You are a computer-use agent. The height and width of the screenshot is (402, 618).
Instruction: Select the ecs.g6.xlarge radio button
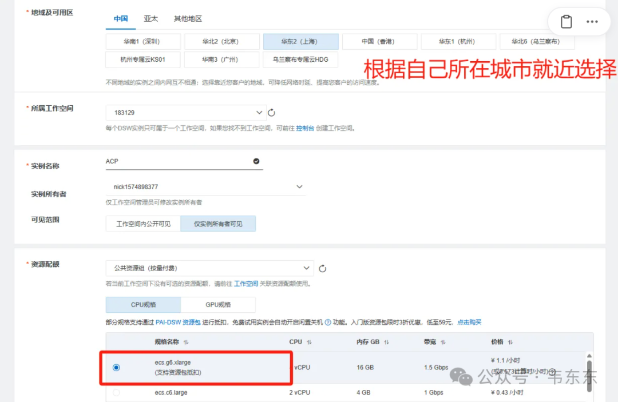click(116, 367)
